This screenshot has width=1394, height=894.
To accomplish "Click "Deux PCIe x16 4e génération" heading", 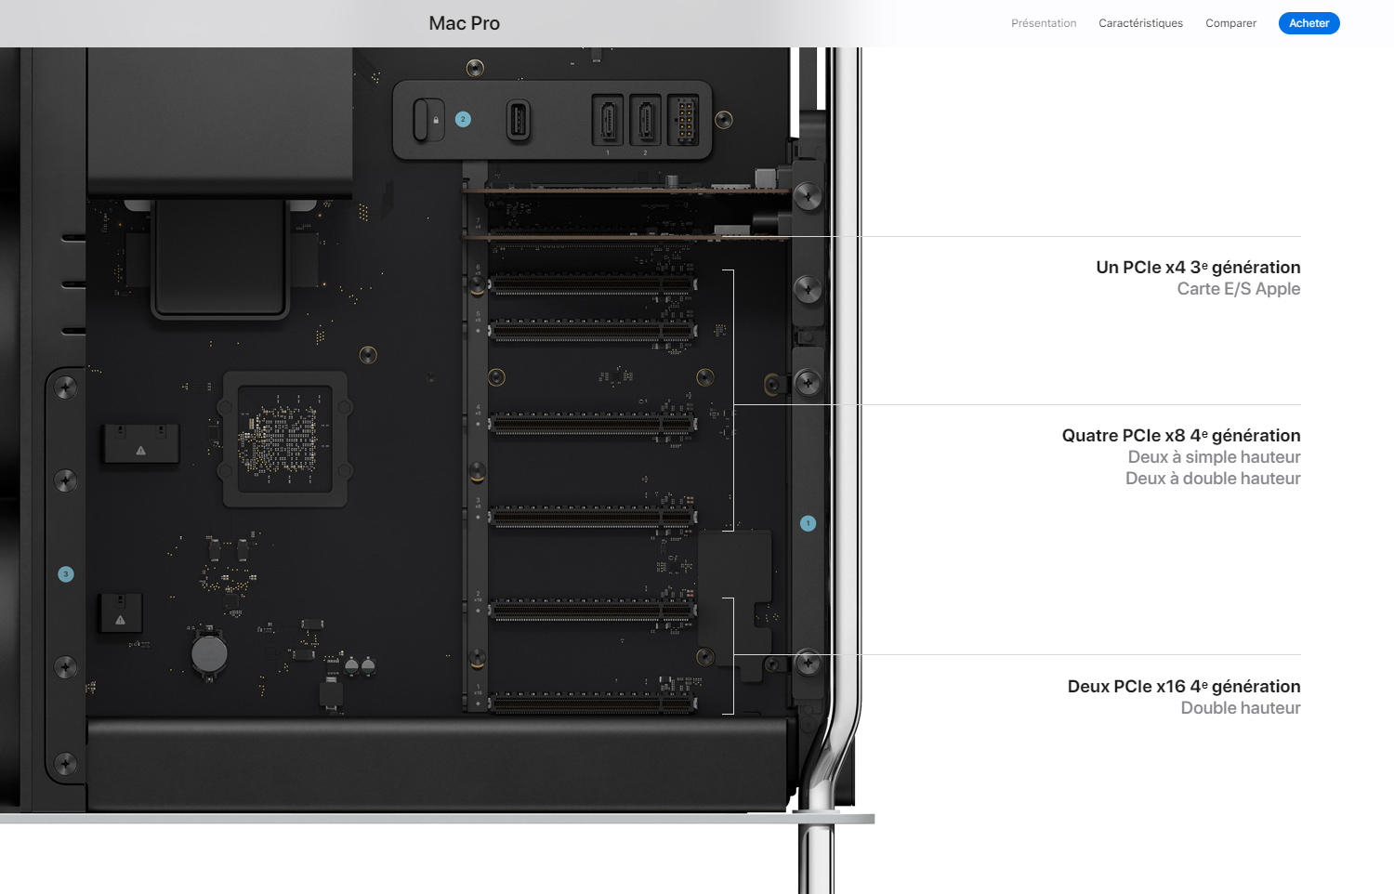I will pyautogui.click(x=1184, y=687).
